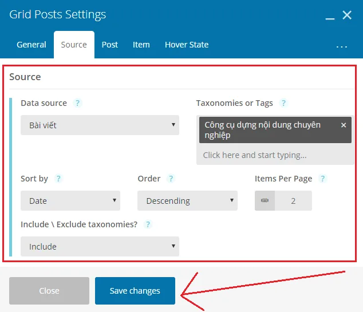This screenshot has height=312, width=363.
Task: Click help icon beside Items Per Page
Action: [322, 179]
